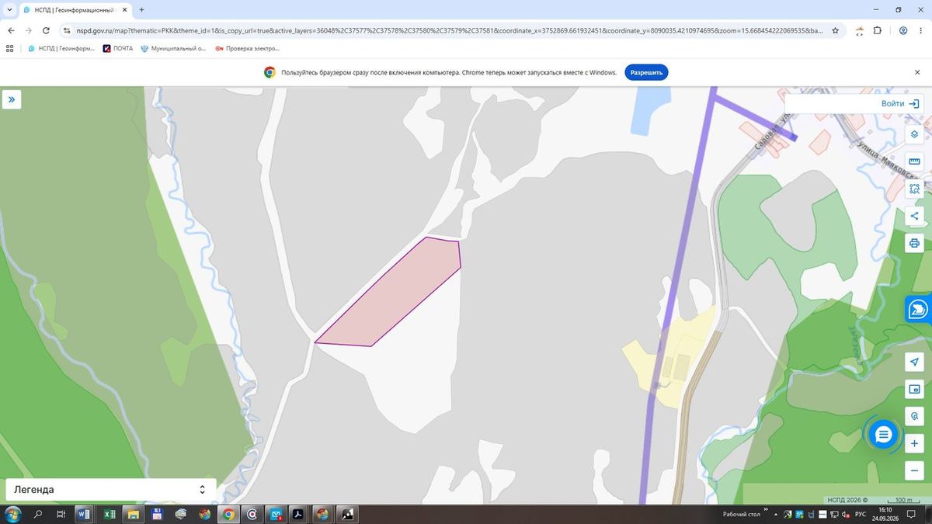
Task: Select the ruler measurement tool
Action: 914,161
